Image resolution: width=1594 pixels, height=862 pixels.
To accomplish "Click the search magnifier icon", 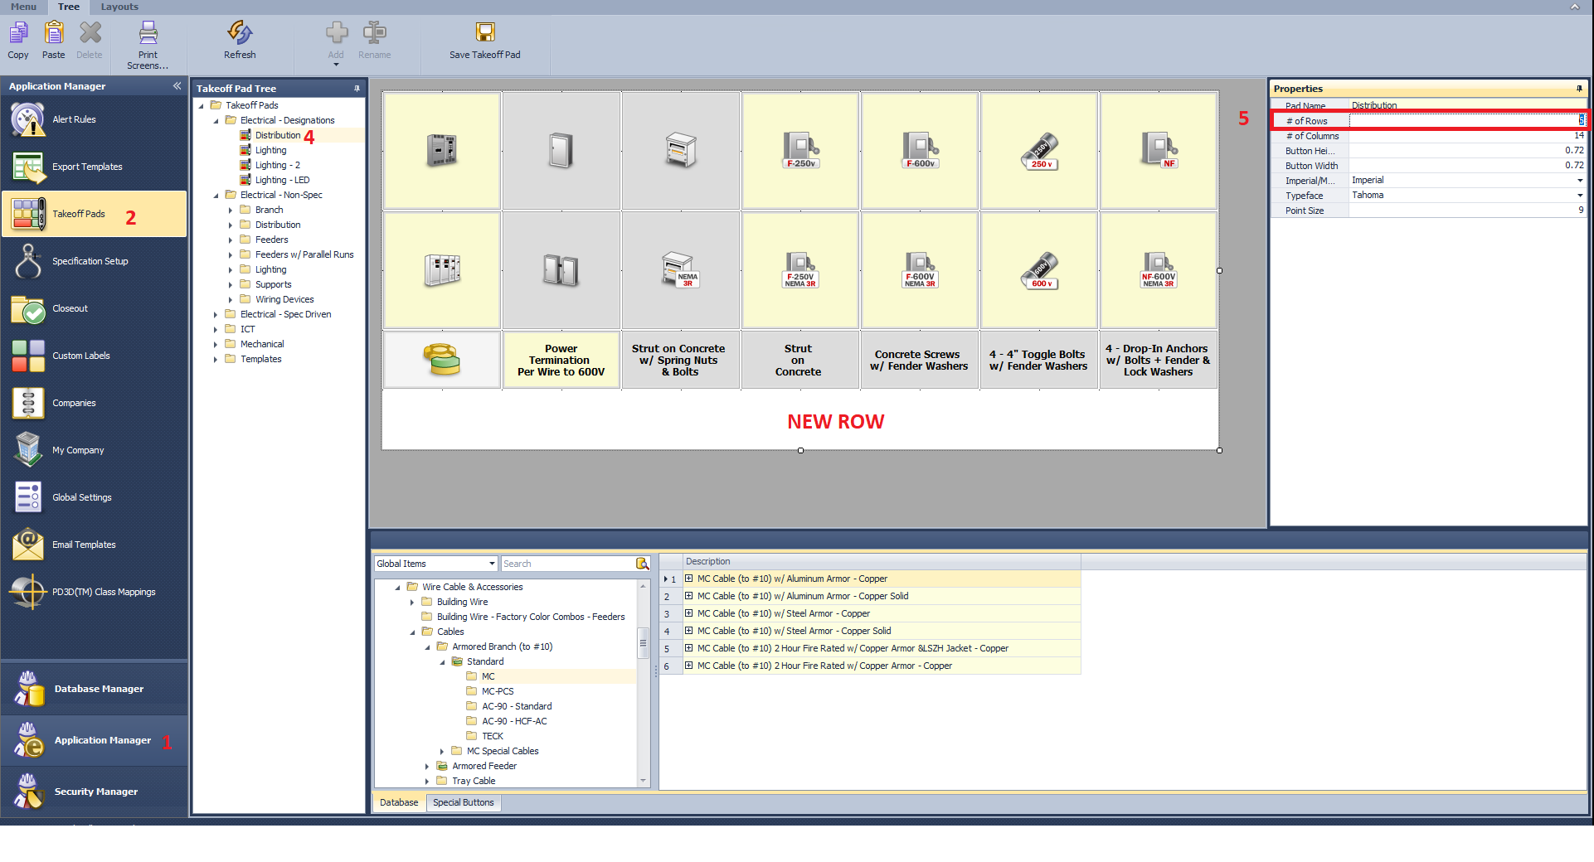I will (x=642, y=563).
